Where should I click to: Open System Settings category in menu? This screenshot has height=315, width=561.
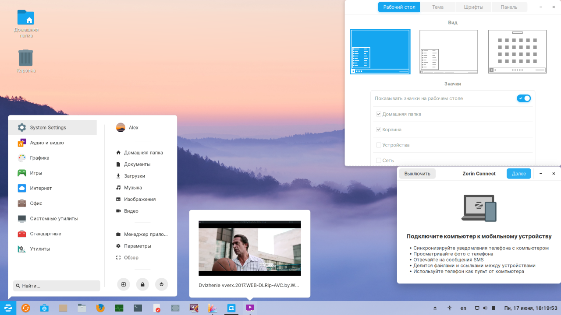click(x=53, y=127)
